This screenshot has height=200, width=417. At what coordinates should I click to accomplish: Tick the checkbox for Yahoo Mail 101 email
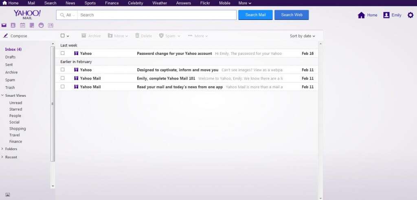coord(63,78)
